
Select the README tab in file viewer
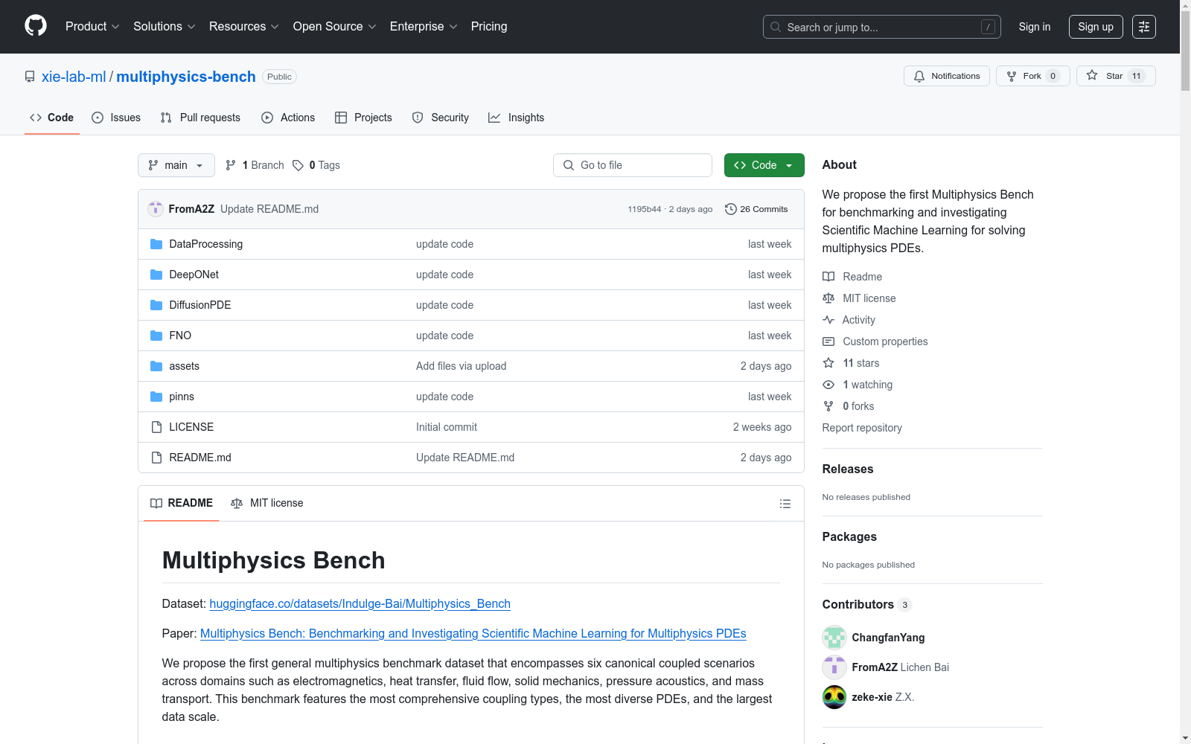[182, 503]
